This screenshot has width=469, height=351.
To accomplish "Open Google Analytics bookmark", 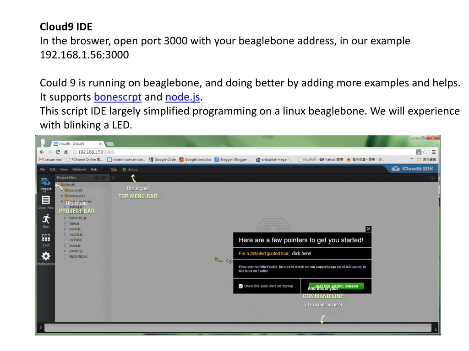I will [x=195, y=160].
